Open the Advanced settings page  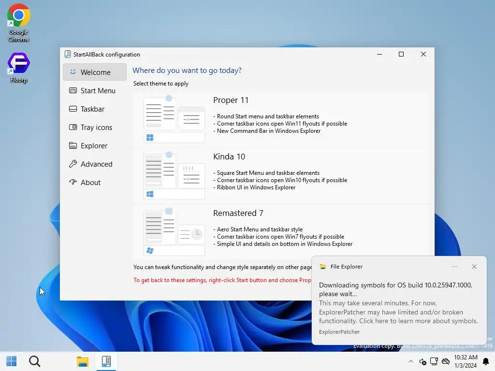[x=95, y=164]
